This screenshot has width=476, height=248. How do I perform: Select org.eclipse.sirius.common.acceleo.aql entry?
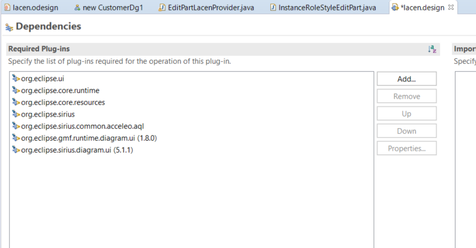82,126
